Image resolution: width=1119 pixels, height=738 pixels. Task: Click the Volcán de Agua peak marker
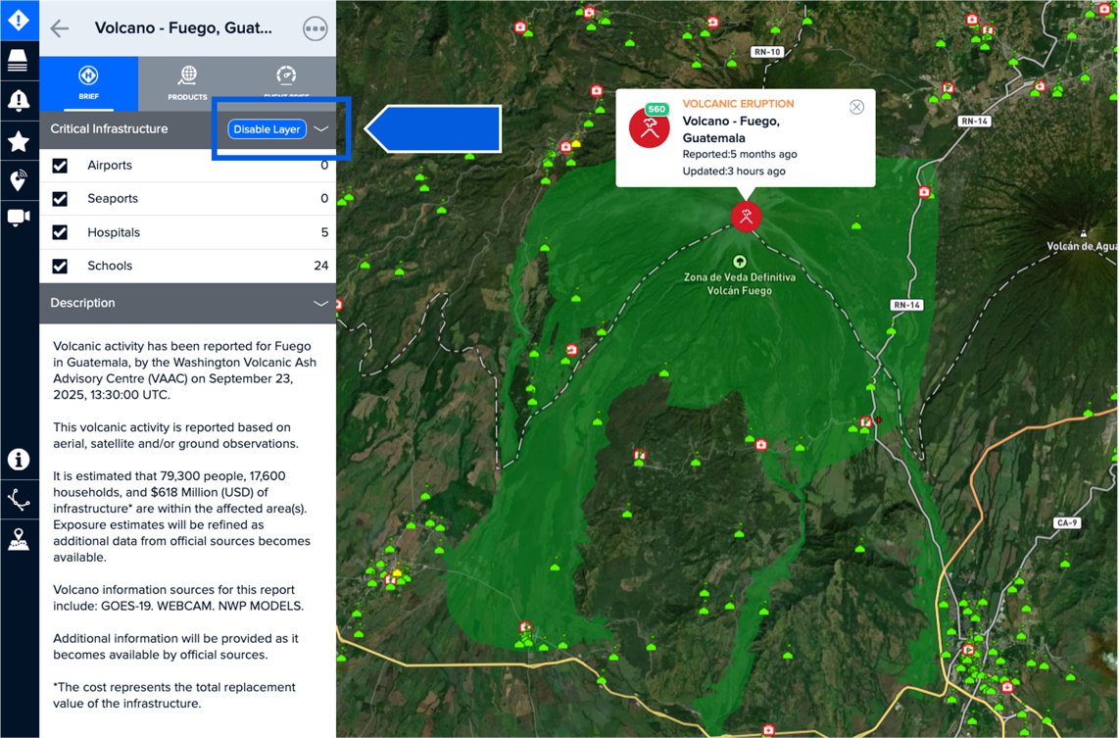(1084, 233)
